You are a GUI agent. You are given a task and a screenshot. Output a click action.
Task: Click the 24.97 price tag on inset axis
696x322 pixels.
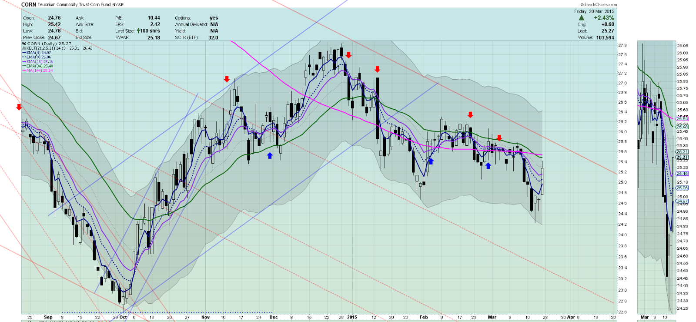[683, 201]
